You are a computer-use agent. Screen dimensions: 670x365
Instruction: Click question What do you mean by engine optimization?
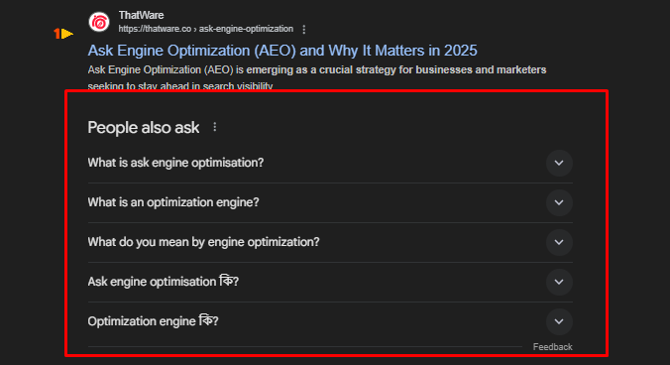[203, 242]
